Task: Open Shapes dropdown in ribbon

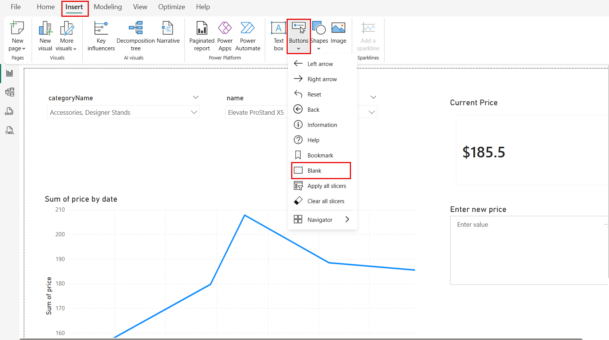Action: (x=319, y=36)
